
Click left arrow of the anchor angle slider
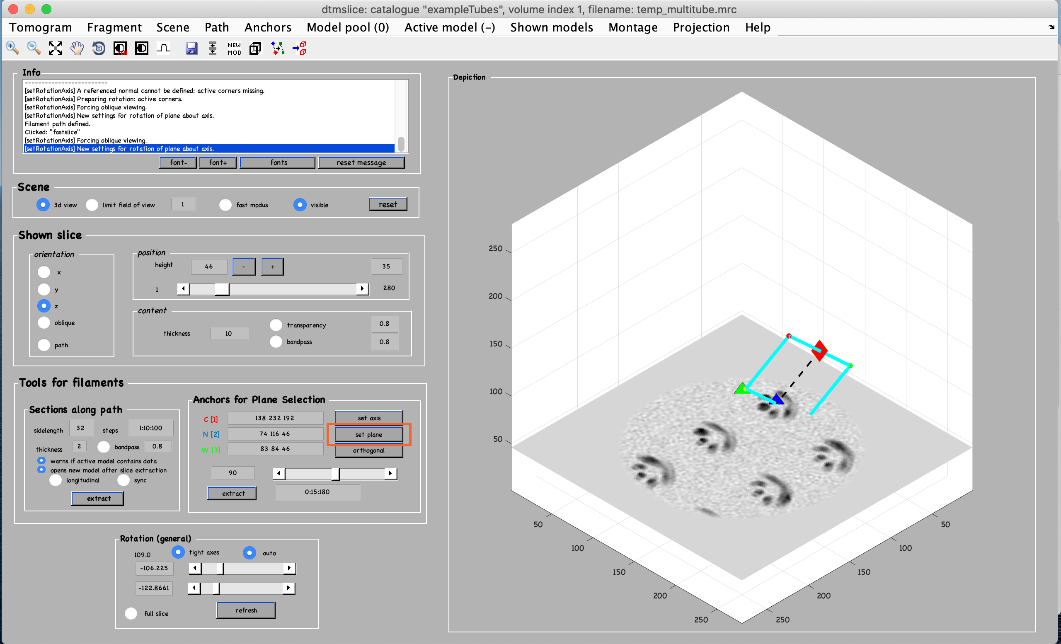coord(279,474)
